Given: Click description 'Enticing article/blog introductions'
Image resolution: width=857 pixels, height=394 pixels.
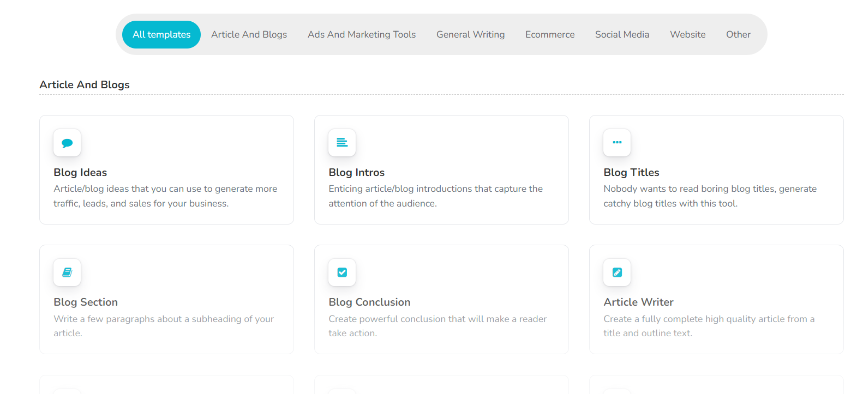Looking at the screenshot, I should coord(435,196).
